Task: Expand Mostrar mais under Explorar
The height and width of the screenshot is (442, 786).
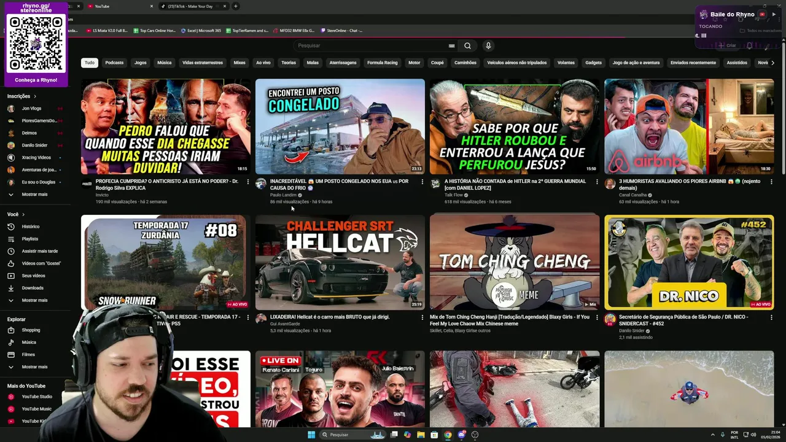Action: (x=35, y=366)
